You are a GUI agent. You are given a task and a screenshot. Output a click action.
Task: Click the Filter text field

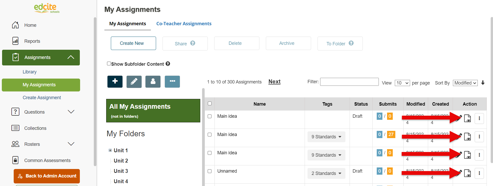point(349,82)
